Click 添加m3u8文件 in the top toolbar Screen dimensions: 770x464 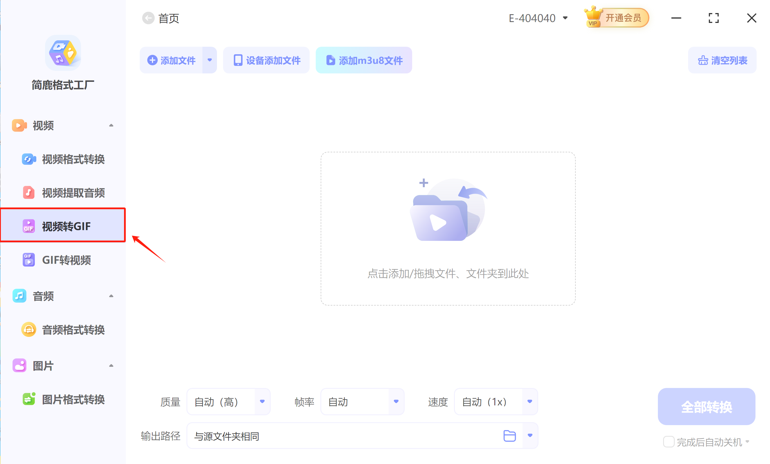click(363, 60)
